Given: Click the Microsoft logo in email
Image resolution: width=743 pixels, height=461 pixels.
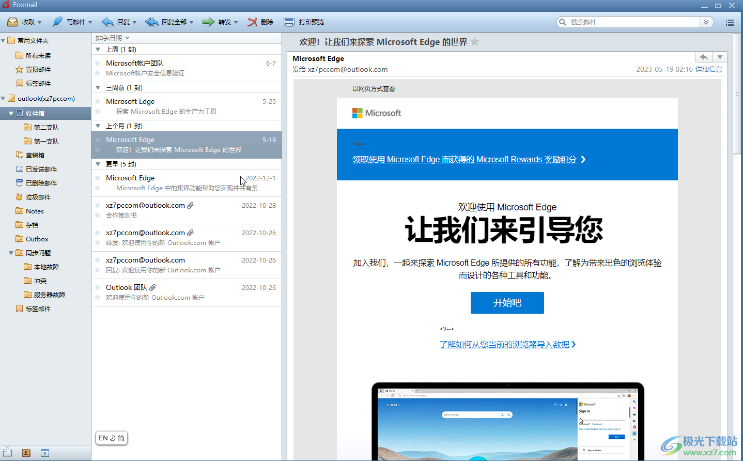Looking at the screenshot, I should click(376, 113).
